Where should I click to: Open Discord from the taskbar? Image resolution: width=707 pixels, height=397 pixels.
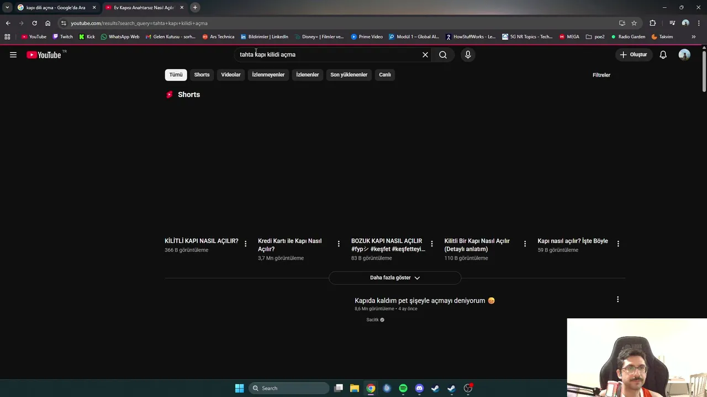point(419,388)
